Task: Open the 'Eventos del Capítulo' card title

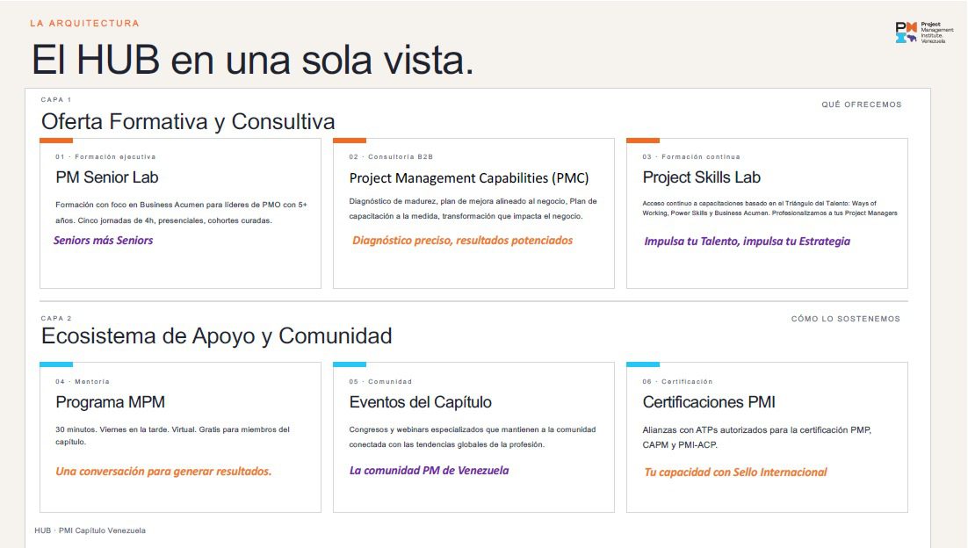Action: 421,402
